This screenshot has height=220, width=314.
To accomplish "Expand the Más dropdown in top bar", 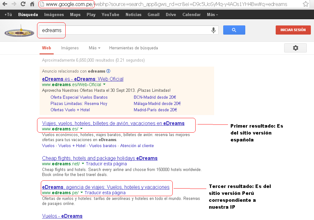I will point(212,15).
